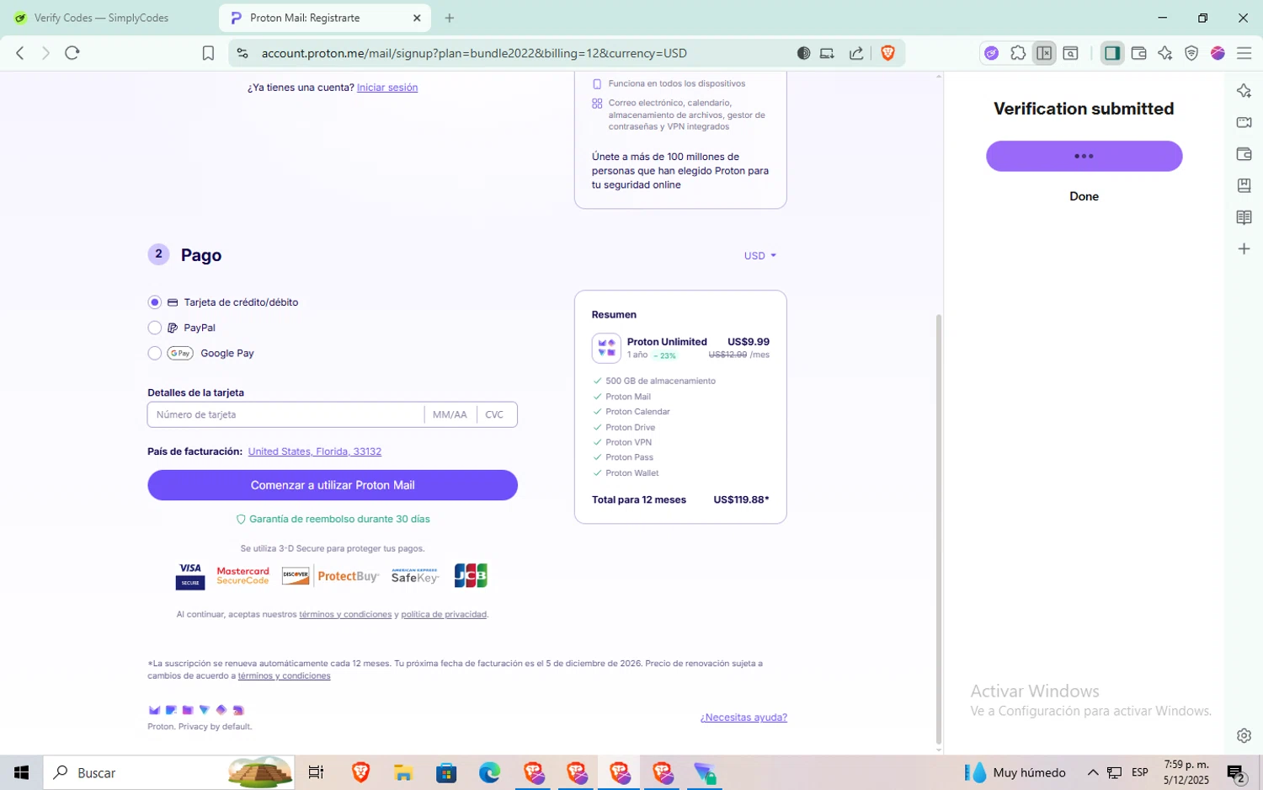Open Bookmarks icon in the sidebar
This screenshot has width=1263, height=790.
coord(1244,185)
